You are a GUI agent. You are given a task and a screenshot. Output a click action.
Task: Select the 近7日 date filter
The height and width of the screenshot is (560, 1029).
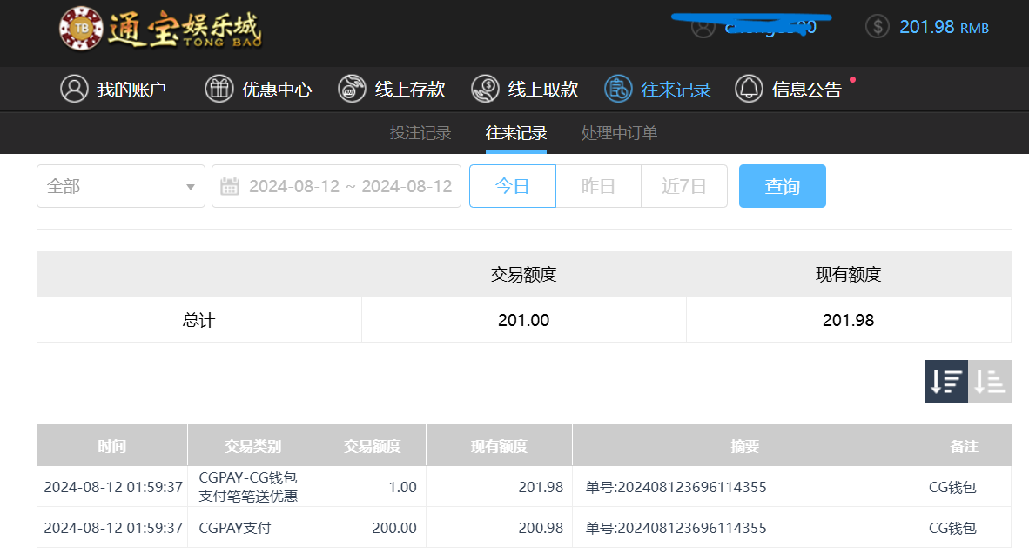click(x=683, y=186)
